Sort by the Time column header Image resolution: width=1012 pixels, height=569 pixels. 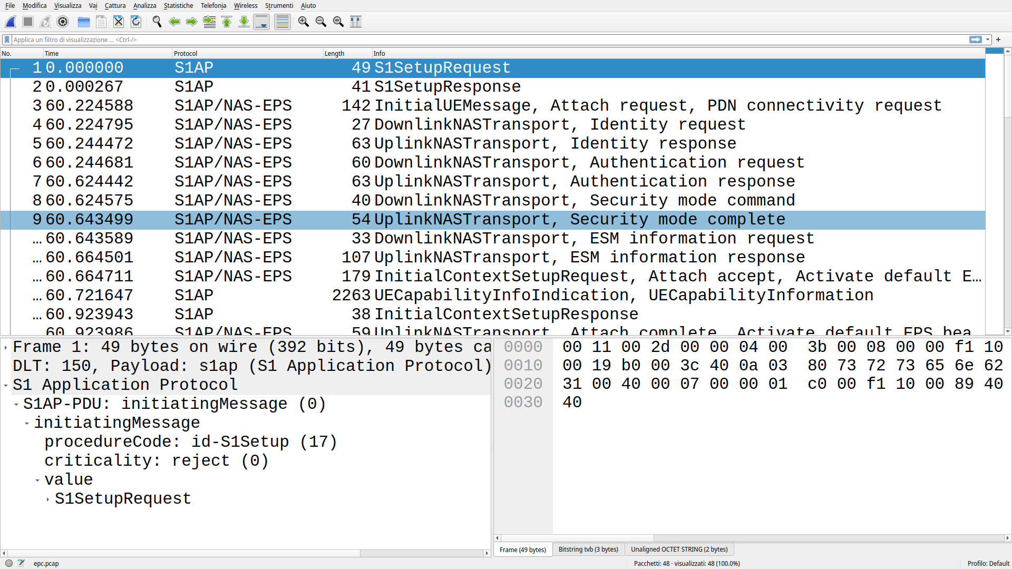click(108, 53)
